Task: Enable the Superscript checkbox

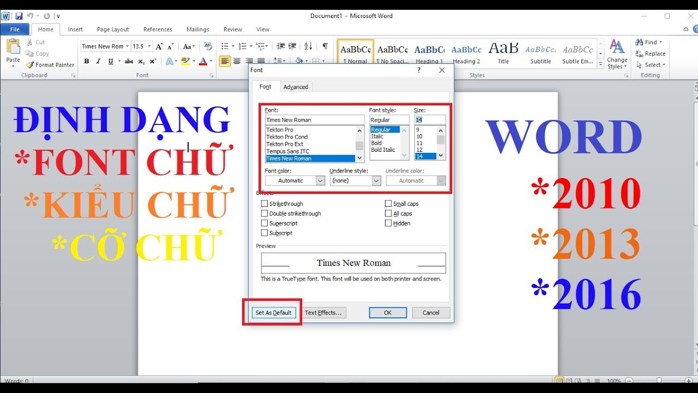Action: coord(264,223)
